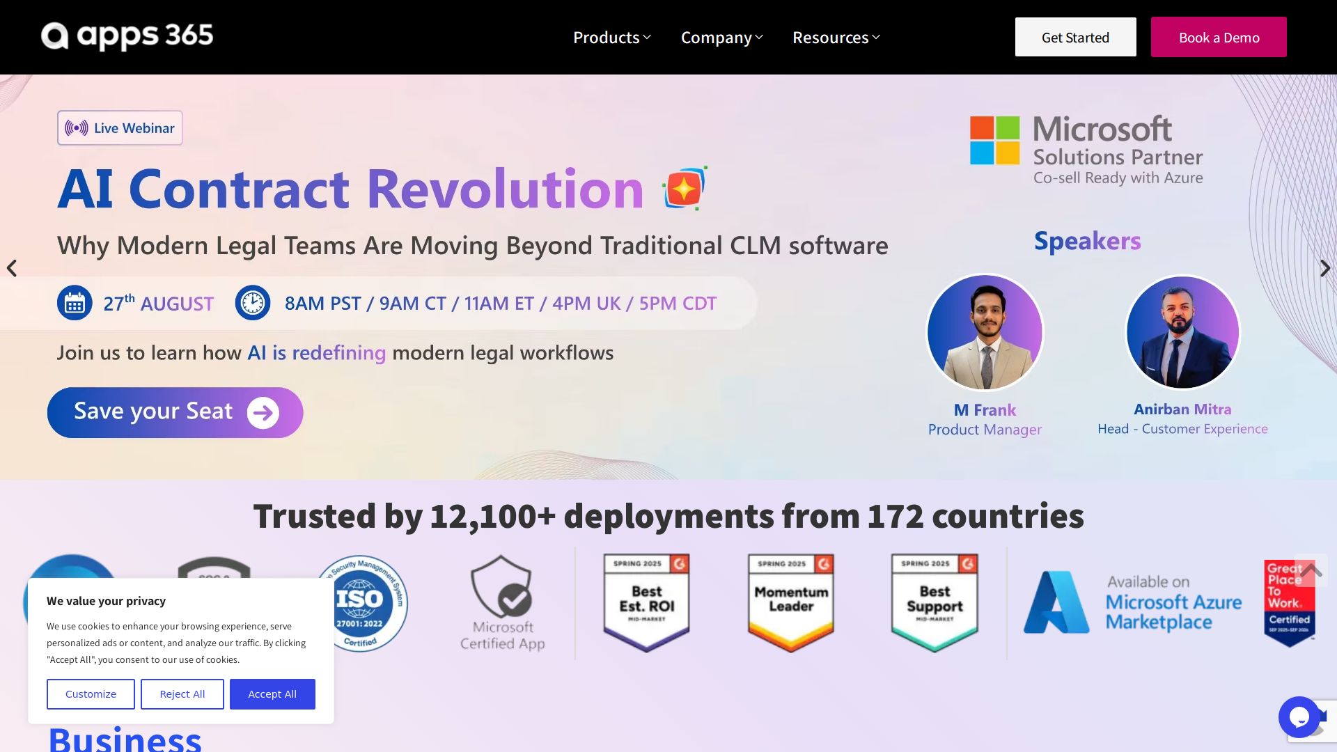Customize cookie preferences
This screenshot has height=752, width=1337.
[91, 694]
